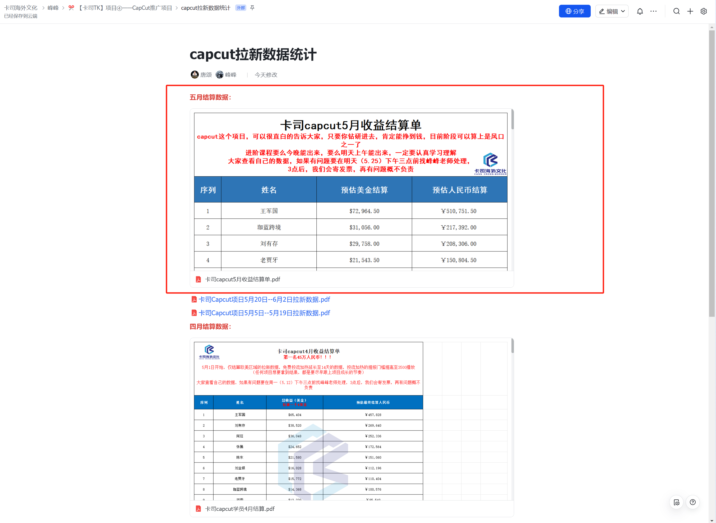Click PDF icon of 学员4月结算 file
Viewport: 716px width, 523px height.
(x=198, y=509)
